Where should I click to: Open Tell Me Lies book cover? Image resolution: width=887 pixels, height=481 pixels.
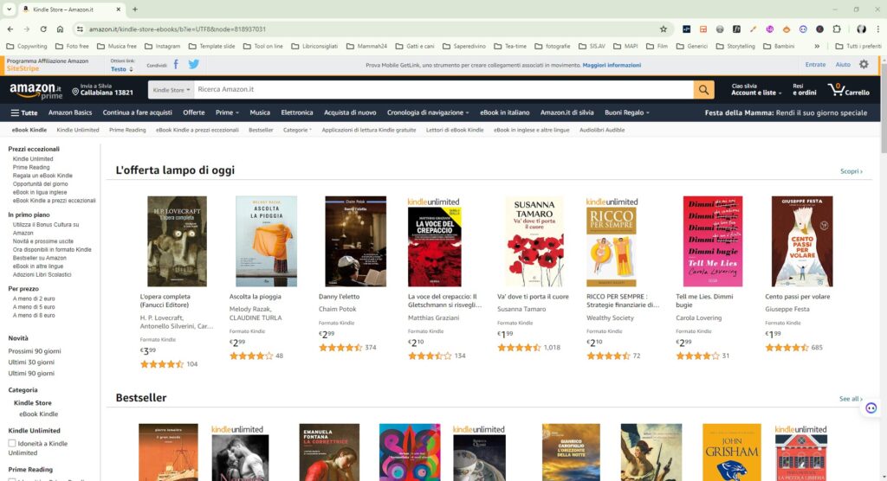[713, 241]
